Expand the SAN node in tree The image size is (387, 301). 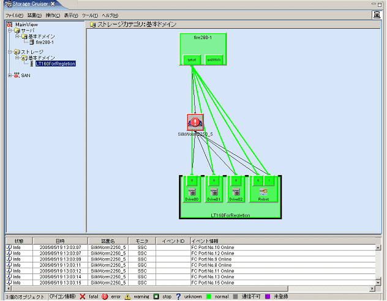tap(10, 75)
